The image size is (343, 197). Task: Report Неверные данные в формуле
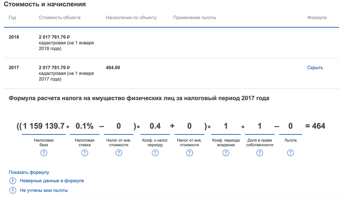point(52,181)
